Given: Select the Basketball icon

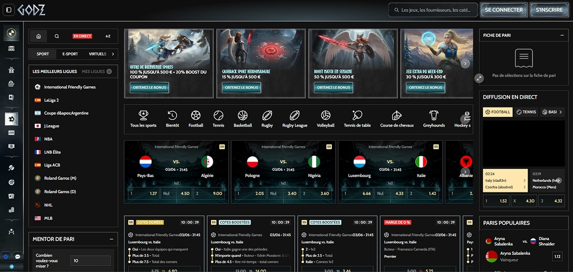Looking at the screenshot, I should coord(243,115).
